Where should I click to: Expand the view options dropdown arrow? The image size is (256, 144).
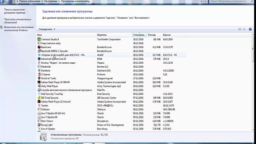(x=244, y=29)
